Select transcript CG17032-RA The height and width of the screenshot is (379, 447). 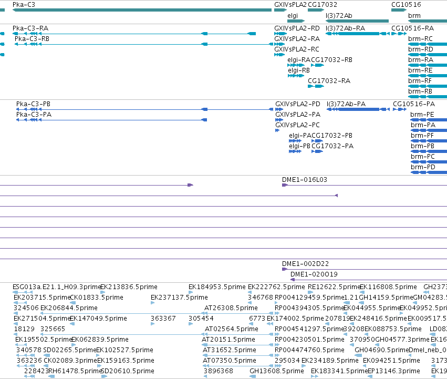(x=316, y=87)
